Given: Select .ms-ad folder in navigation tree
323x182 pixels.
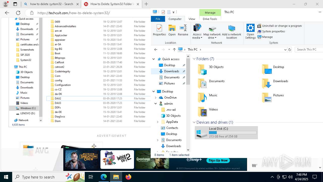Looking at the screenshot, I should click(171, 110).
